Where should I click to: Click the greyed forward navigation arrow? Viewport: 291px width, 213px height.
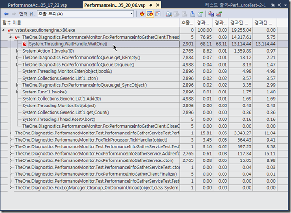click(14, 14)
